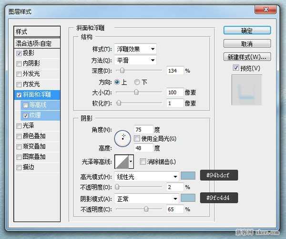The height and width of the screenshot is (239, 286).
Task: Click the size value field 100
Action: (175, 92)
